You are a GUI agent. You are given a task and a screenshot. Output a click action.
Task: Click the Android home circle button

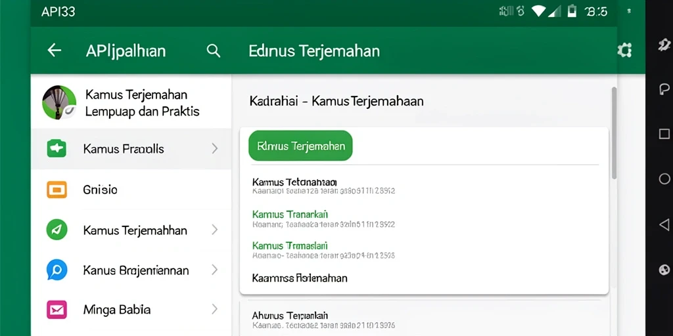[x=664, y=178]
